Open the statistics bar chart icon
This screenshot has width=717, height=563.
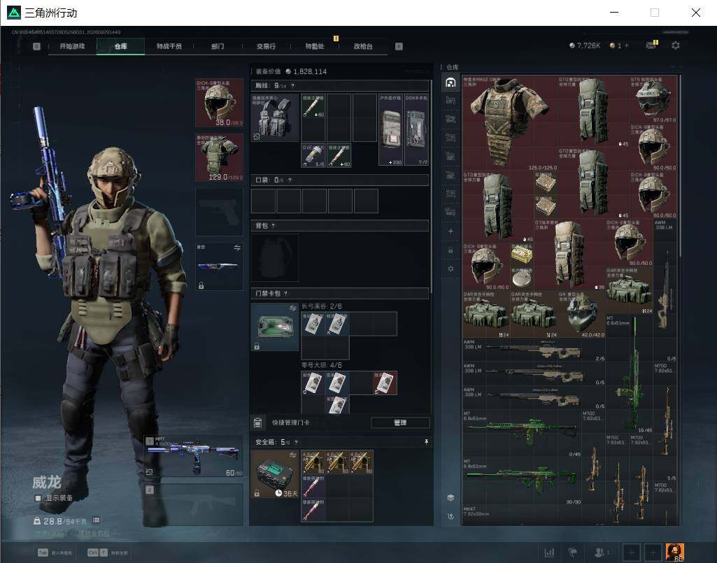(x=549, y=553)
